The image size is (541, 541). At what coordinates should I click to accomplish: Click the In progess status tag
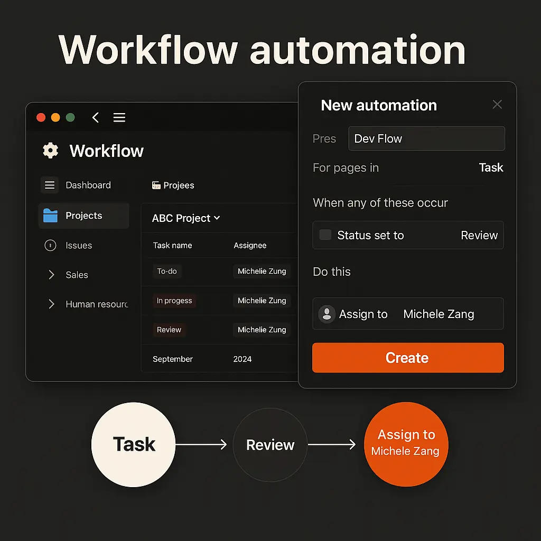tap(174, 301)
